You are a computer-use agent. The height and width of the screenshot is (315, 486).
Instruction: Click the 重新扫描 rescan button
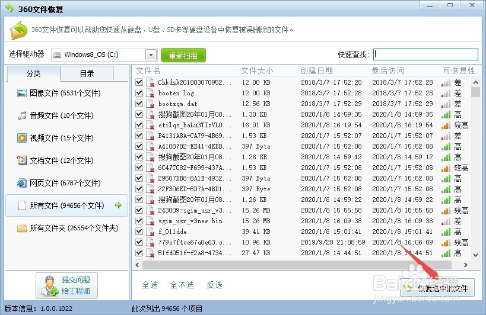coord(183,55)
